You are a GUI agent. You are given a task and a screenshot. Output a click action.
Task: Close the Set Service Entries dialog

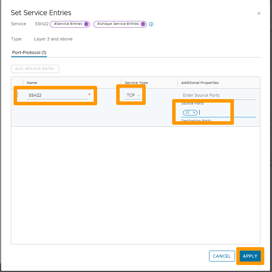tap(259, 14)
